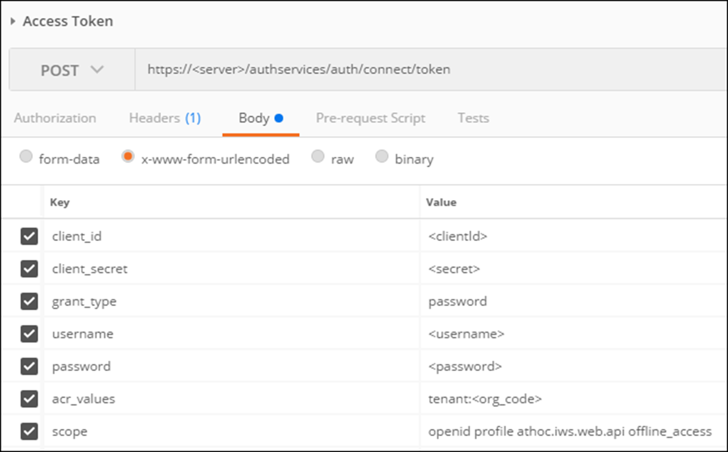728x452 pixels.
Task: Uncheck the client_id parameter checkbox
Action: (x=29, y=236)
